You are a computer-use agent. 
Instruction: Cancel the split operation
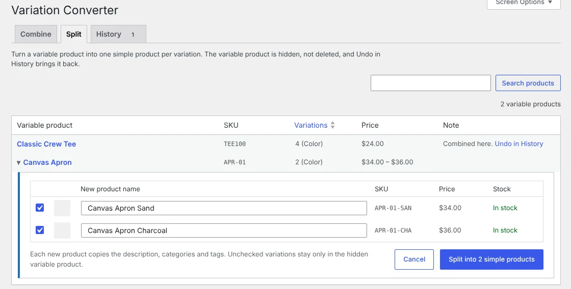point(414,259)
